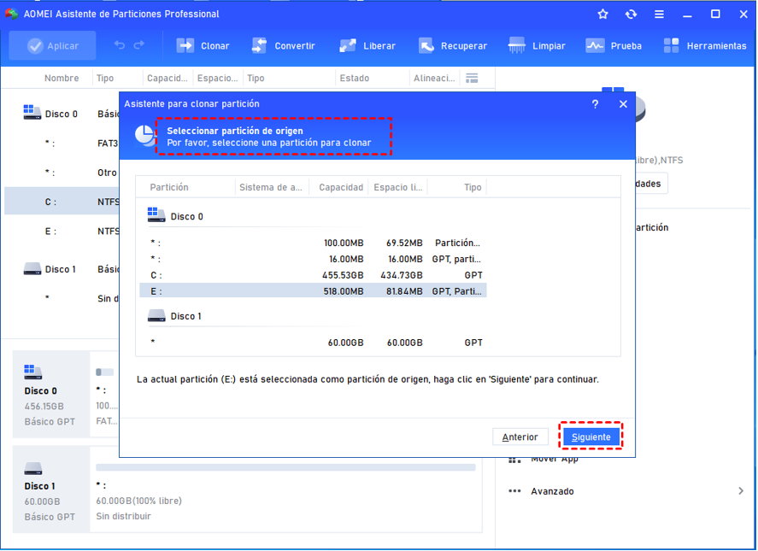Click the Aplicar button
Screen dimensions: 758x551
click(x=51, y=44)
